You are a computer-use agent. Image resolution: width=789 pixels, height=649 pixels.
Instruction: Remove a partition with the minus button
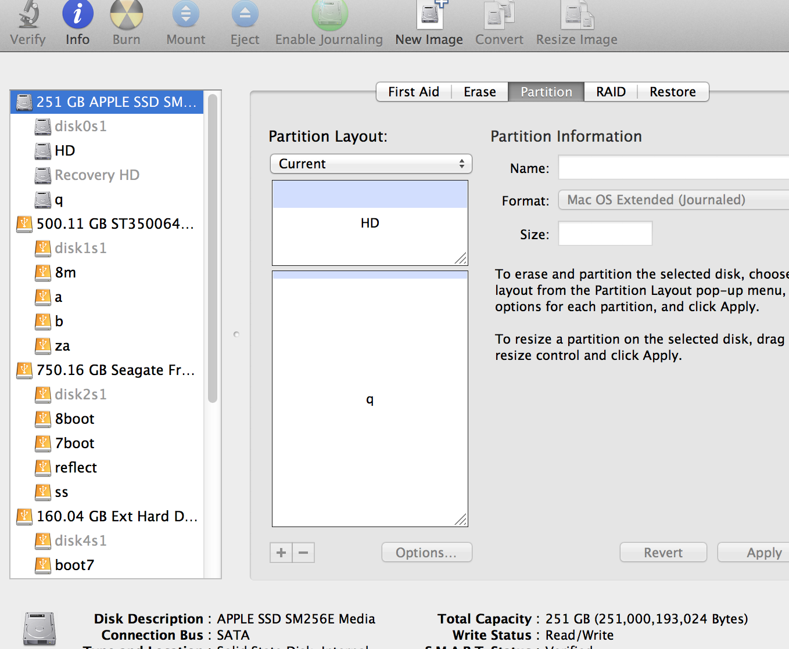[x=303, y=553]
